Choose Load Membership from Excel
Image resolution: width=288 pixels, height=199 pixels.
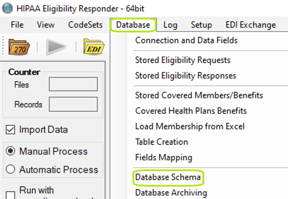[190, 126]
